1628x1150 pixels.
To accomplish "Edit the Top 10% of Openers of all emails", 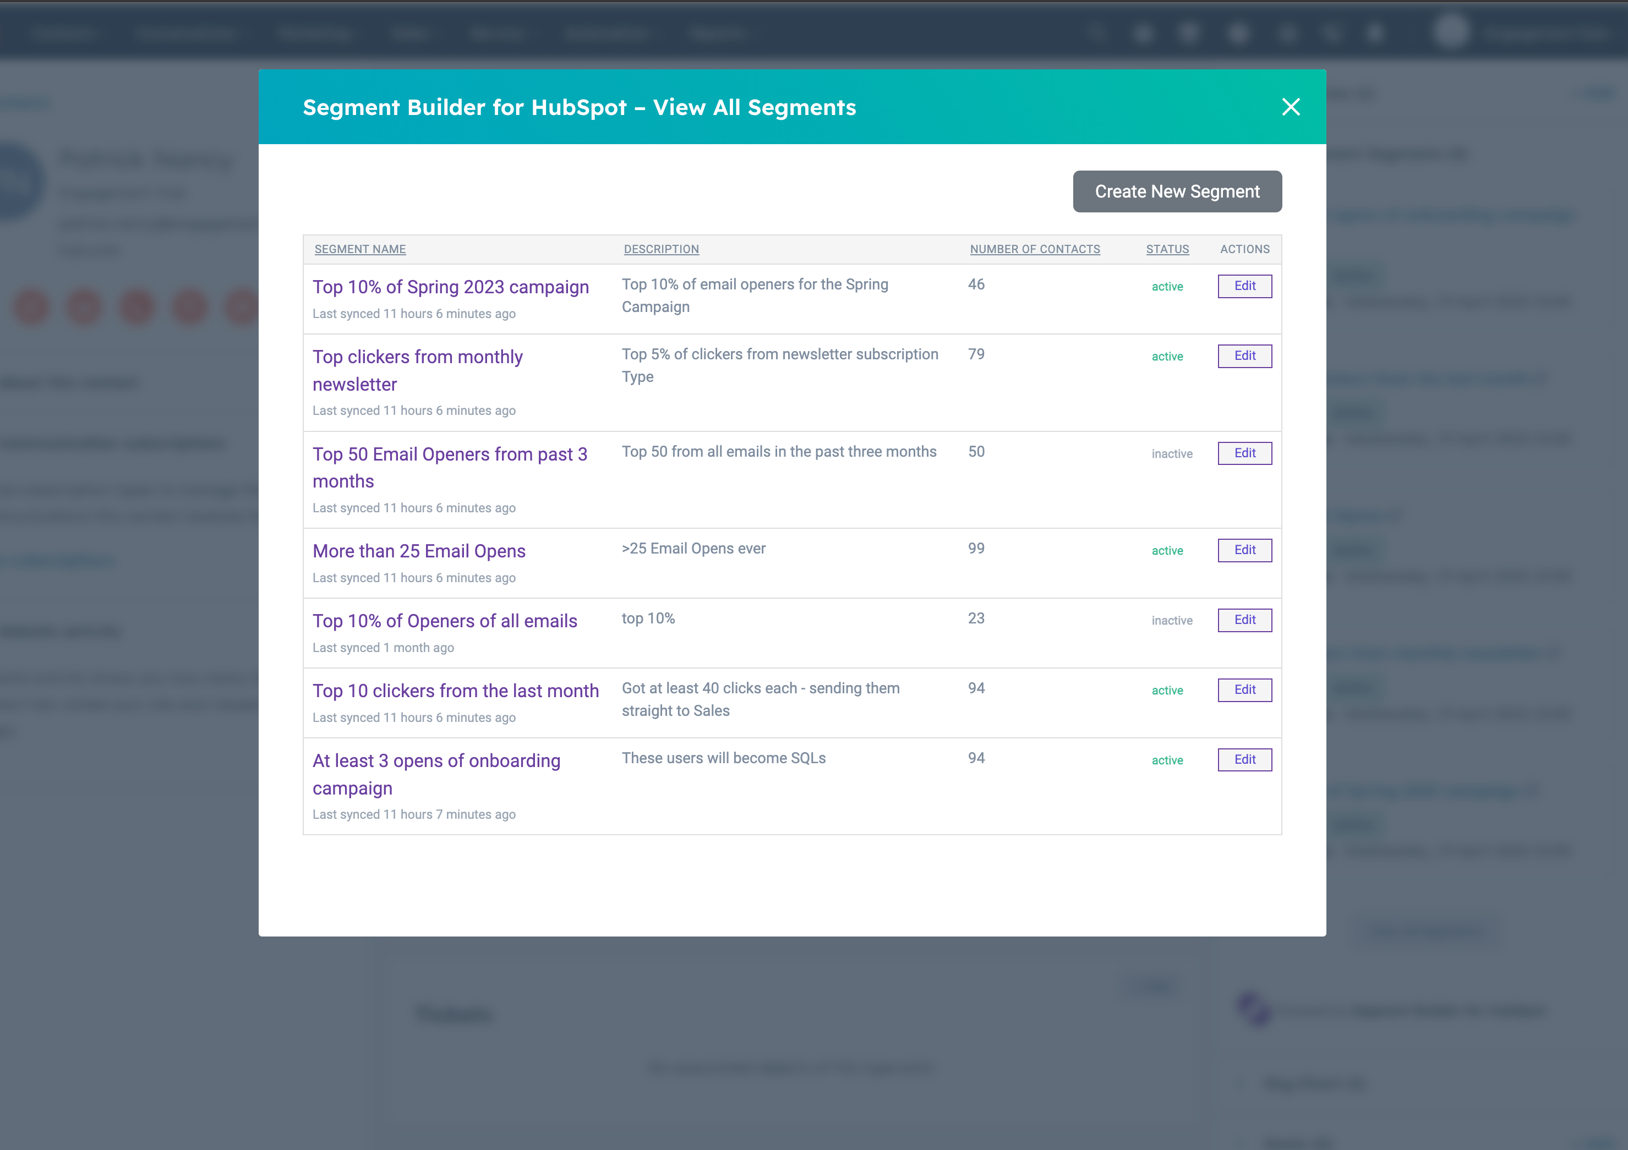I will click(1244, 620).
